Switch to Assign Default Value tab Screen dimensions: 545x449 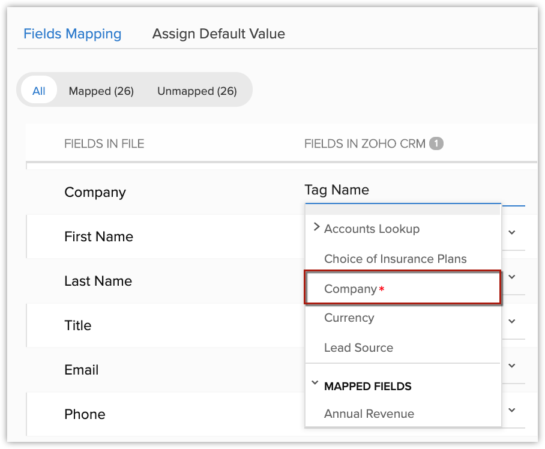point(218,34)
